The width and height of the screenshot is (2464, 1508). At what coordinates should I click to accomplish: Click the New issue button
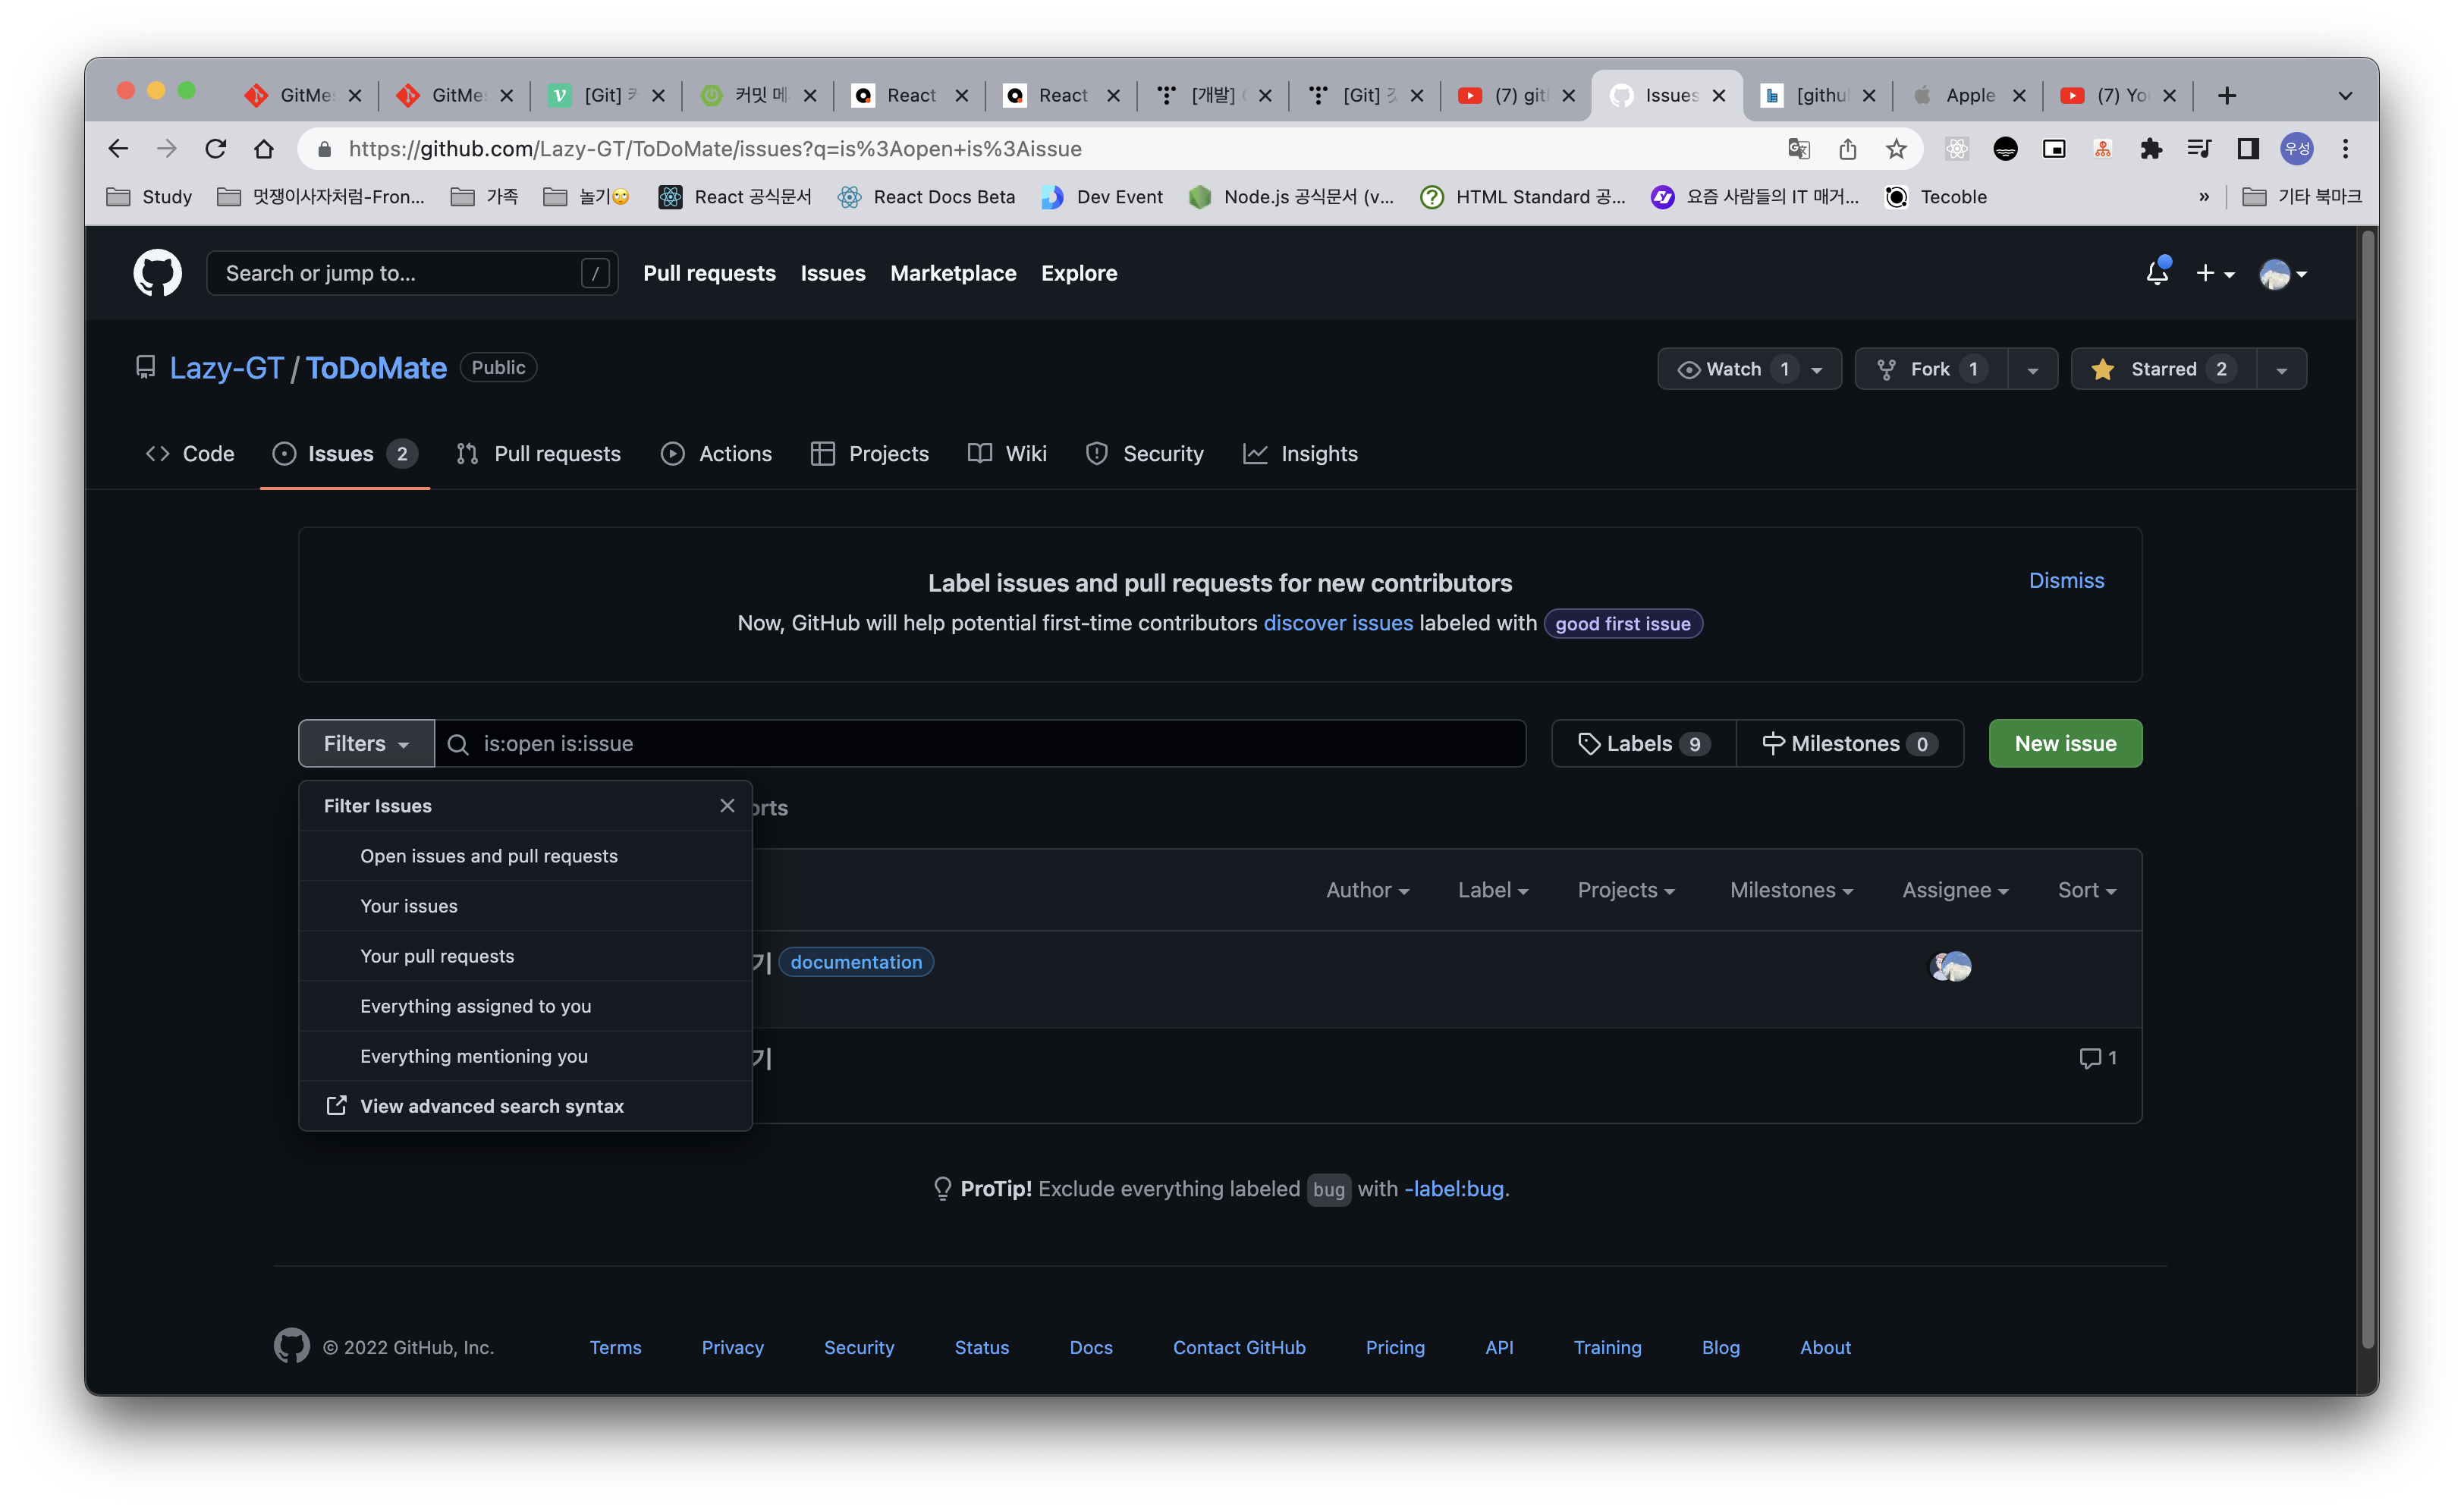[2065, 743]
